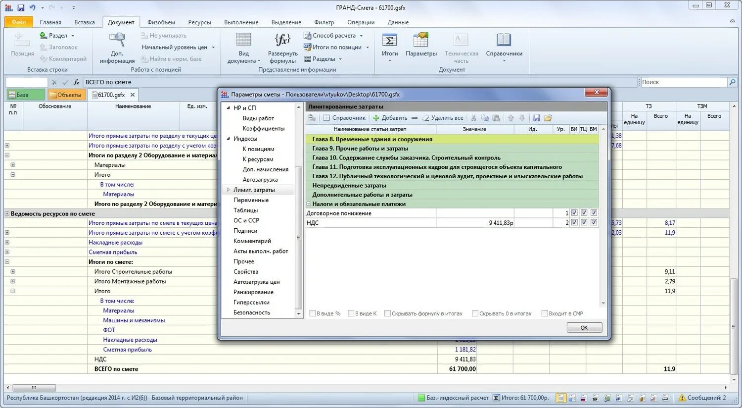Viewport: 742px width, 408px height.
Task: Select Подписи in parameters tree
Action: tap(245, 231)
